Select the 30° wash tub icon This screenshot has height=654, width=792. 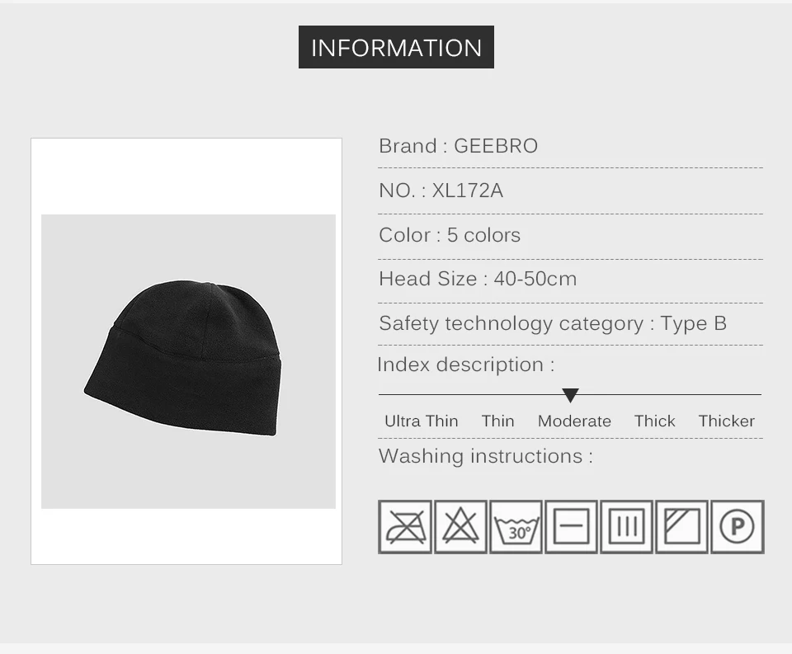coord(516,527)
